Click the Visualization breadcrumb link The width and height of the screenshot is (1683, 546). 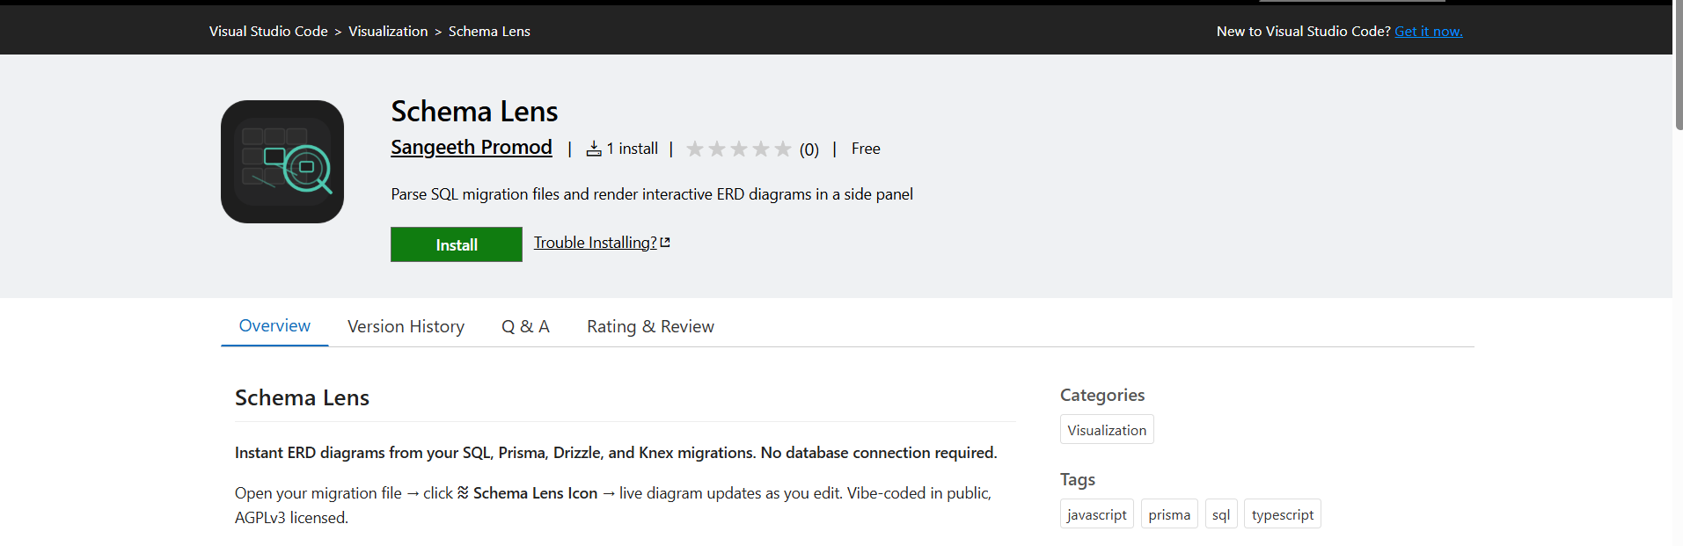[x=388, y=31]
